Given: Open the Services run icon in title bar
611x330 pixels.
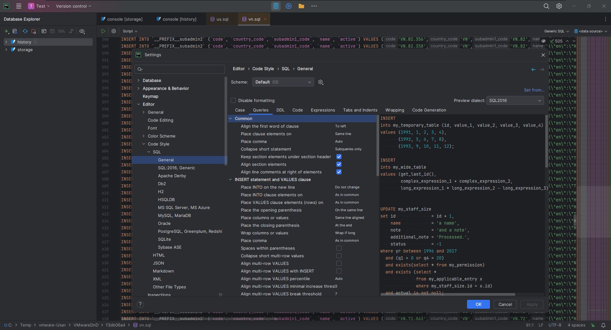Looking at the screenshot, I should (289, 6).
